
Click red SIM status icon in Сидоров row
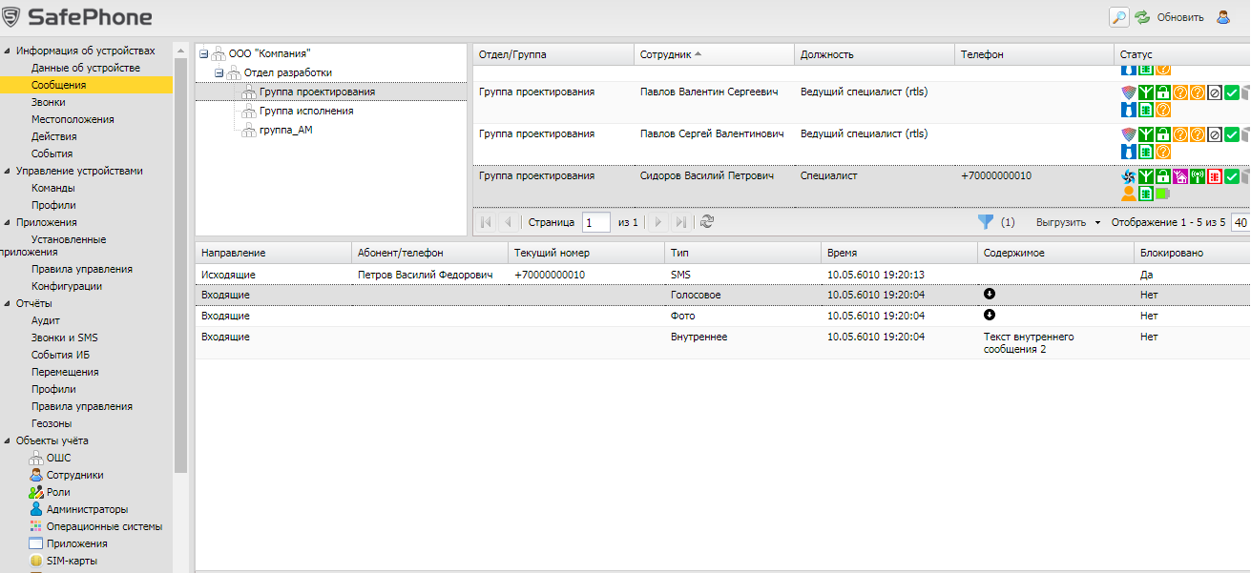1215,176
